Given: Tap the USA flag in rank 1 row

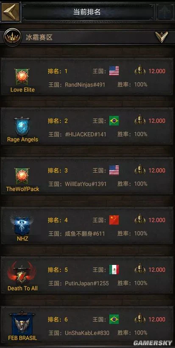Looking at the screenshot, I should point(114,71).
